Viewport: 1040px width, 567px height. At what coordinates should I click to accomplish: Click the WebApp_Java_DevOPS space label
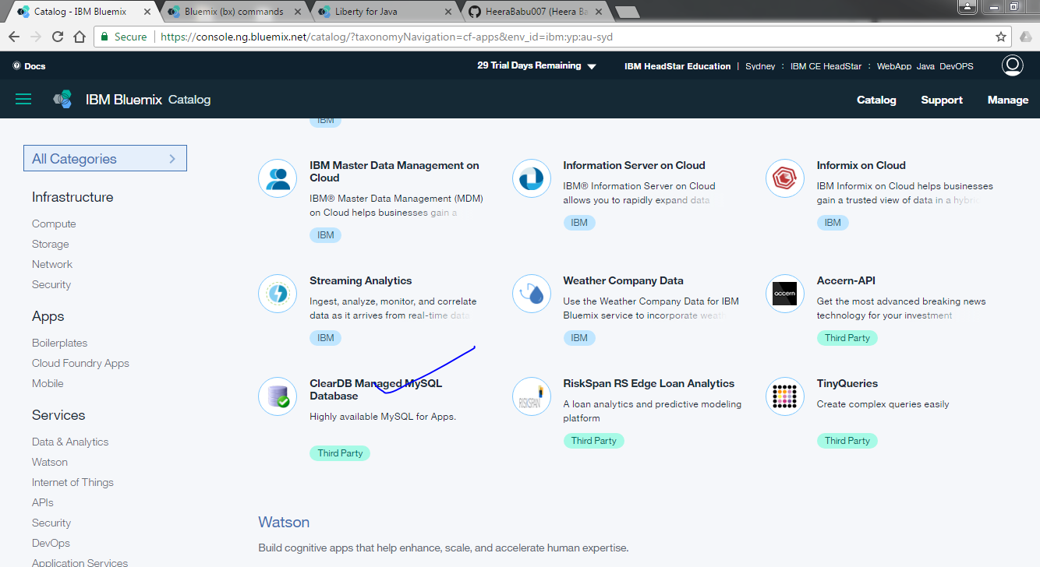coord(925,66)
